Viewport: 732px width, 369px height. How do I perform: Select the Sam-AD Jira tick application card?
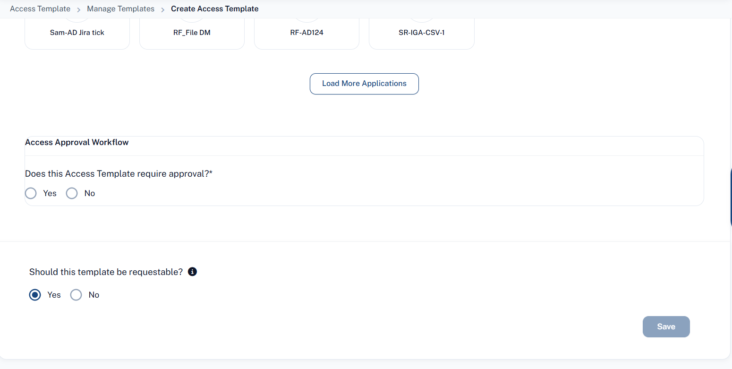pyautogui.click(x=77, y=33)
